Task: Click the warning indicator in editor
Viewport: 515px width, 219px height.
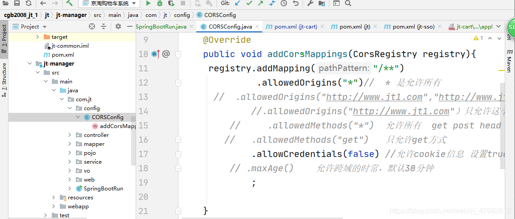Action: (478, 38)
